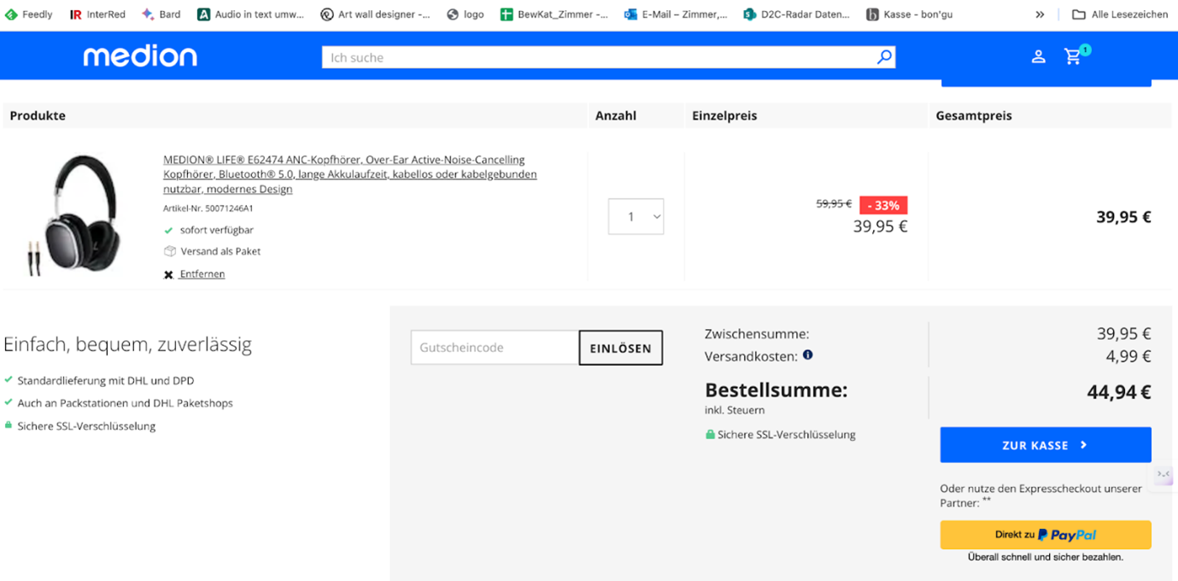Viewport: 1178px width, 581px height.
Task: Click the Gutscheincode input field
Action: [x=495, y=348]
